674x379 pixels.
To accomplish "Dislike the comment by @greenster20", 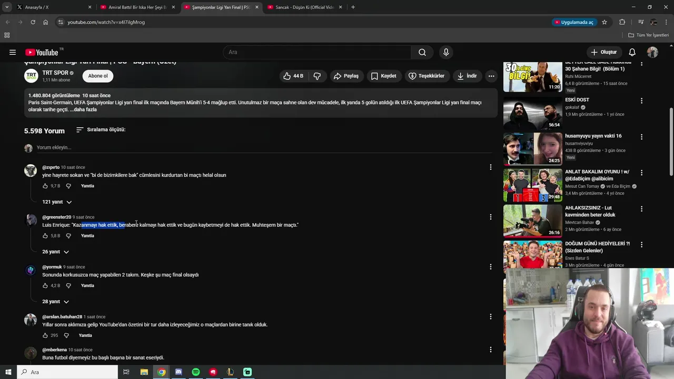I will click(68, 236).
